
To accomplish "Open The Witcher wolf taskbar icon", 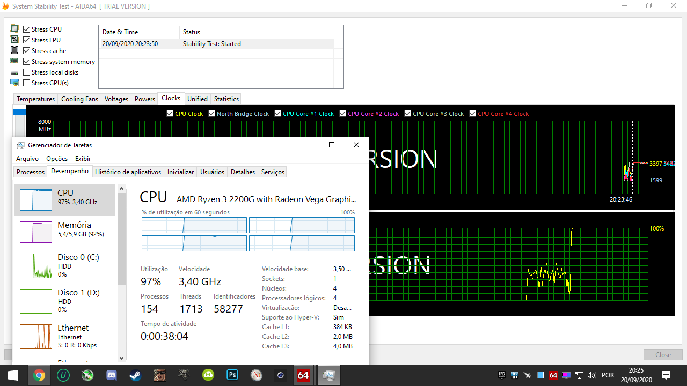I will [184, 375].
